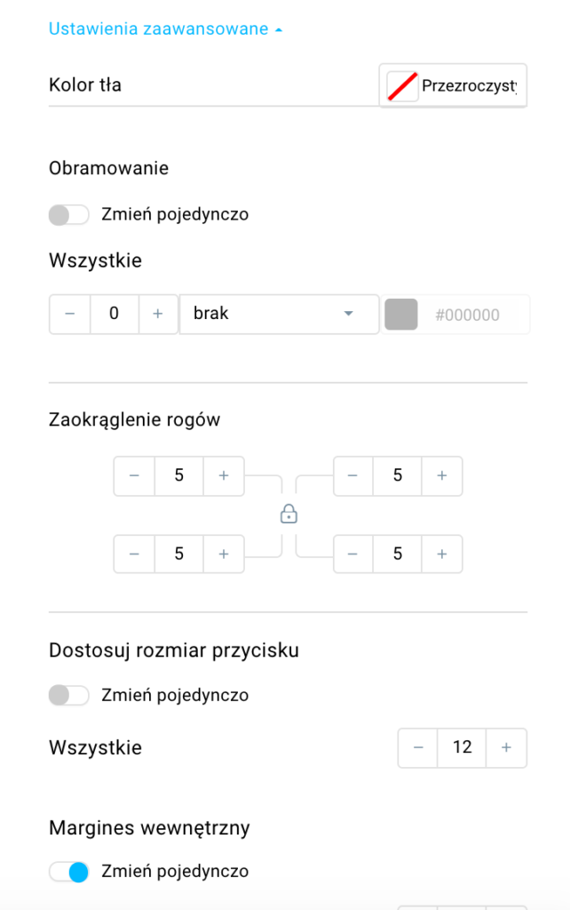Decrease the bottom-left corner radius with minus
The height and width of the screenshot is (910, 570).
point(135,554)
